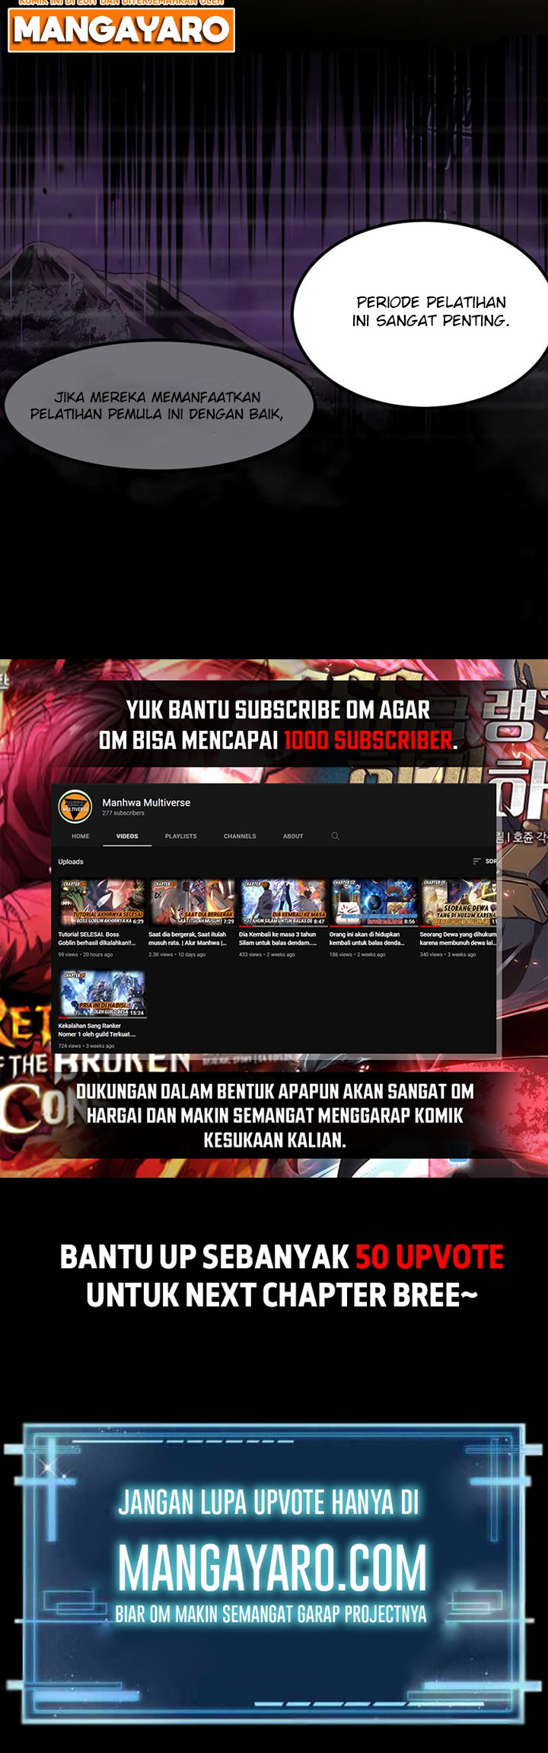Click the Manhwa Multiverse channel avatar

click(75, 807)
